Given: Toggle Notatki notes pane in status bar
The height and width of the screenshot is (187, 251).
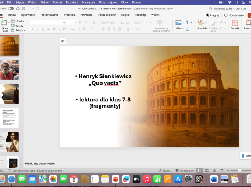Looking at the screenshot, I should point(165,170).
